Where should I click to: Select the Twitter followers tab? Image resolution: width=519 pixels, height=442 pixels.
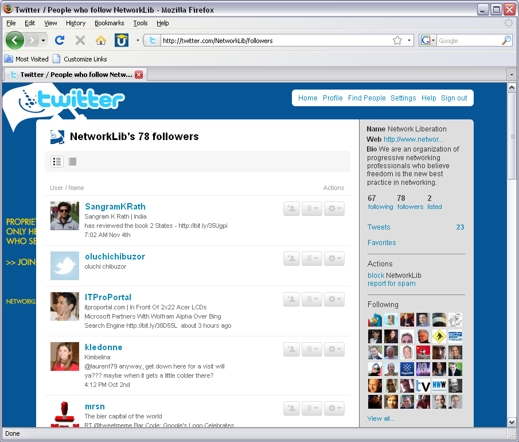point(75,75)
